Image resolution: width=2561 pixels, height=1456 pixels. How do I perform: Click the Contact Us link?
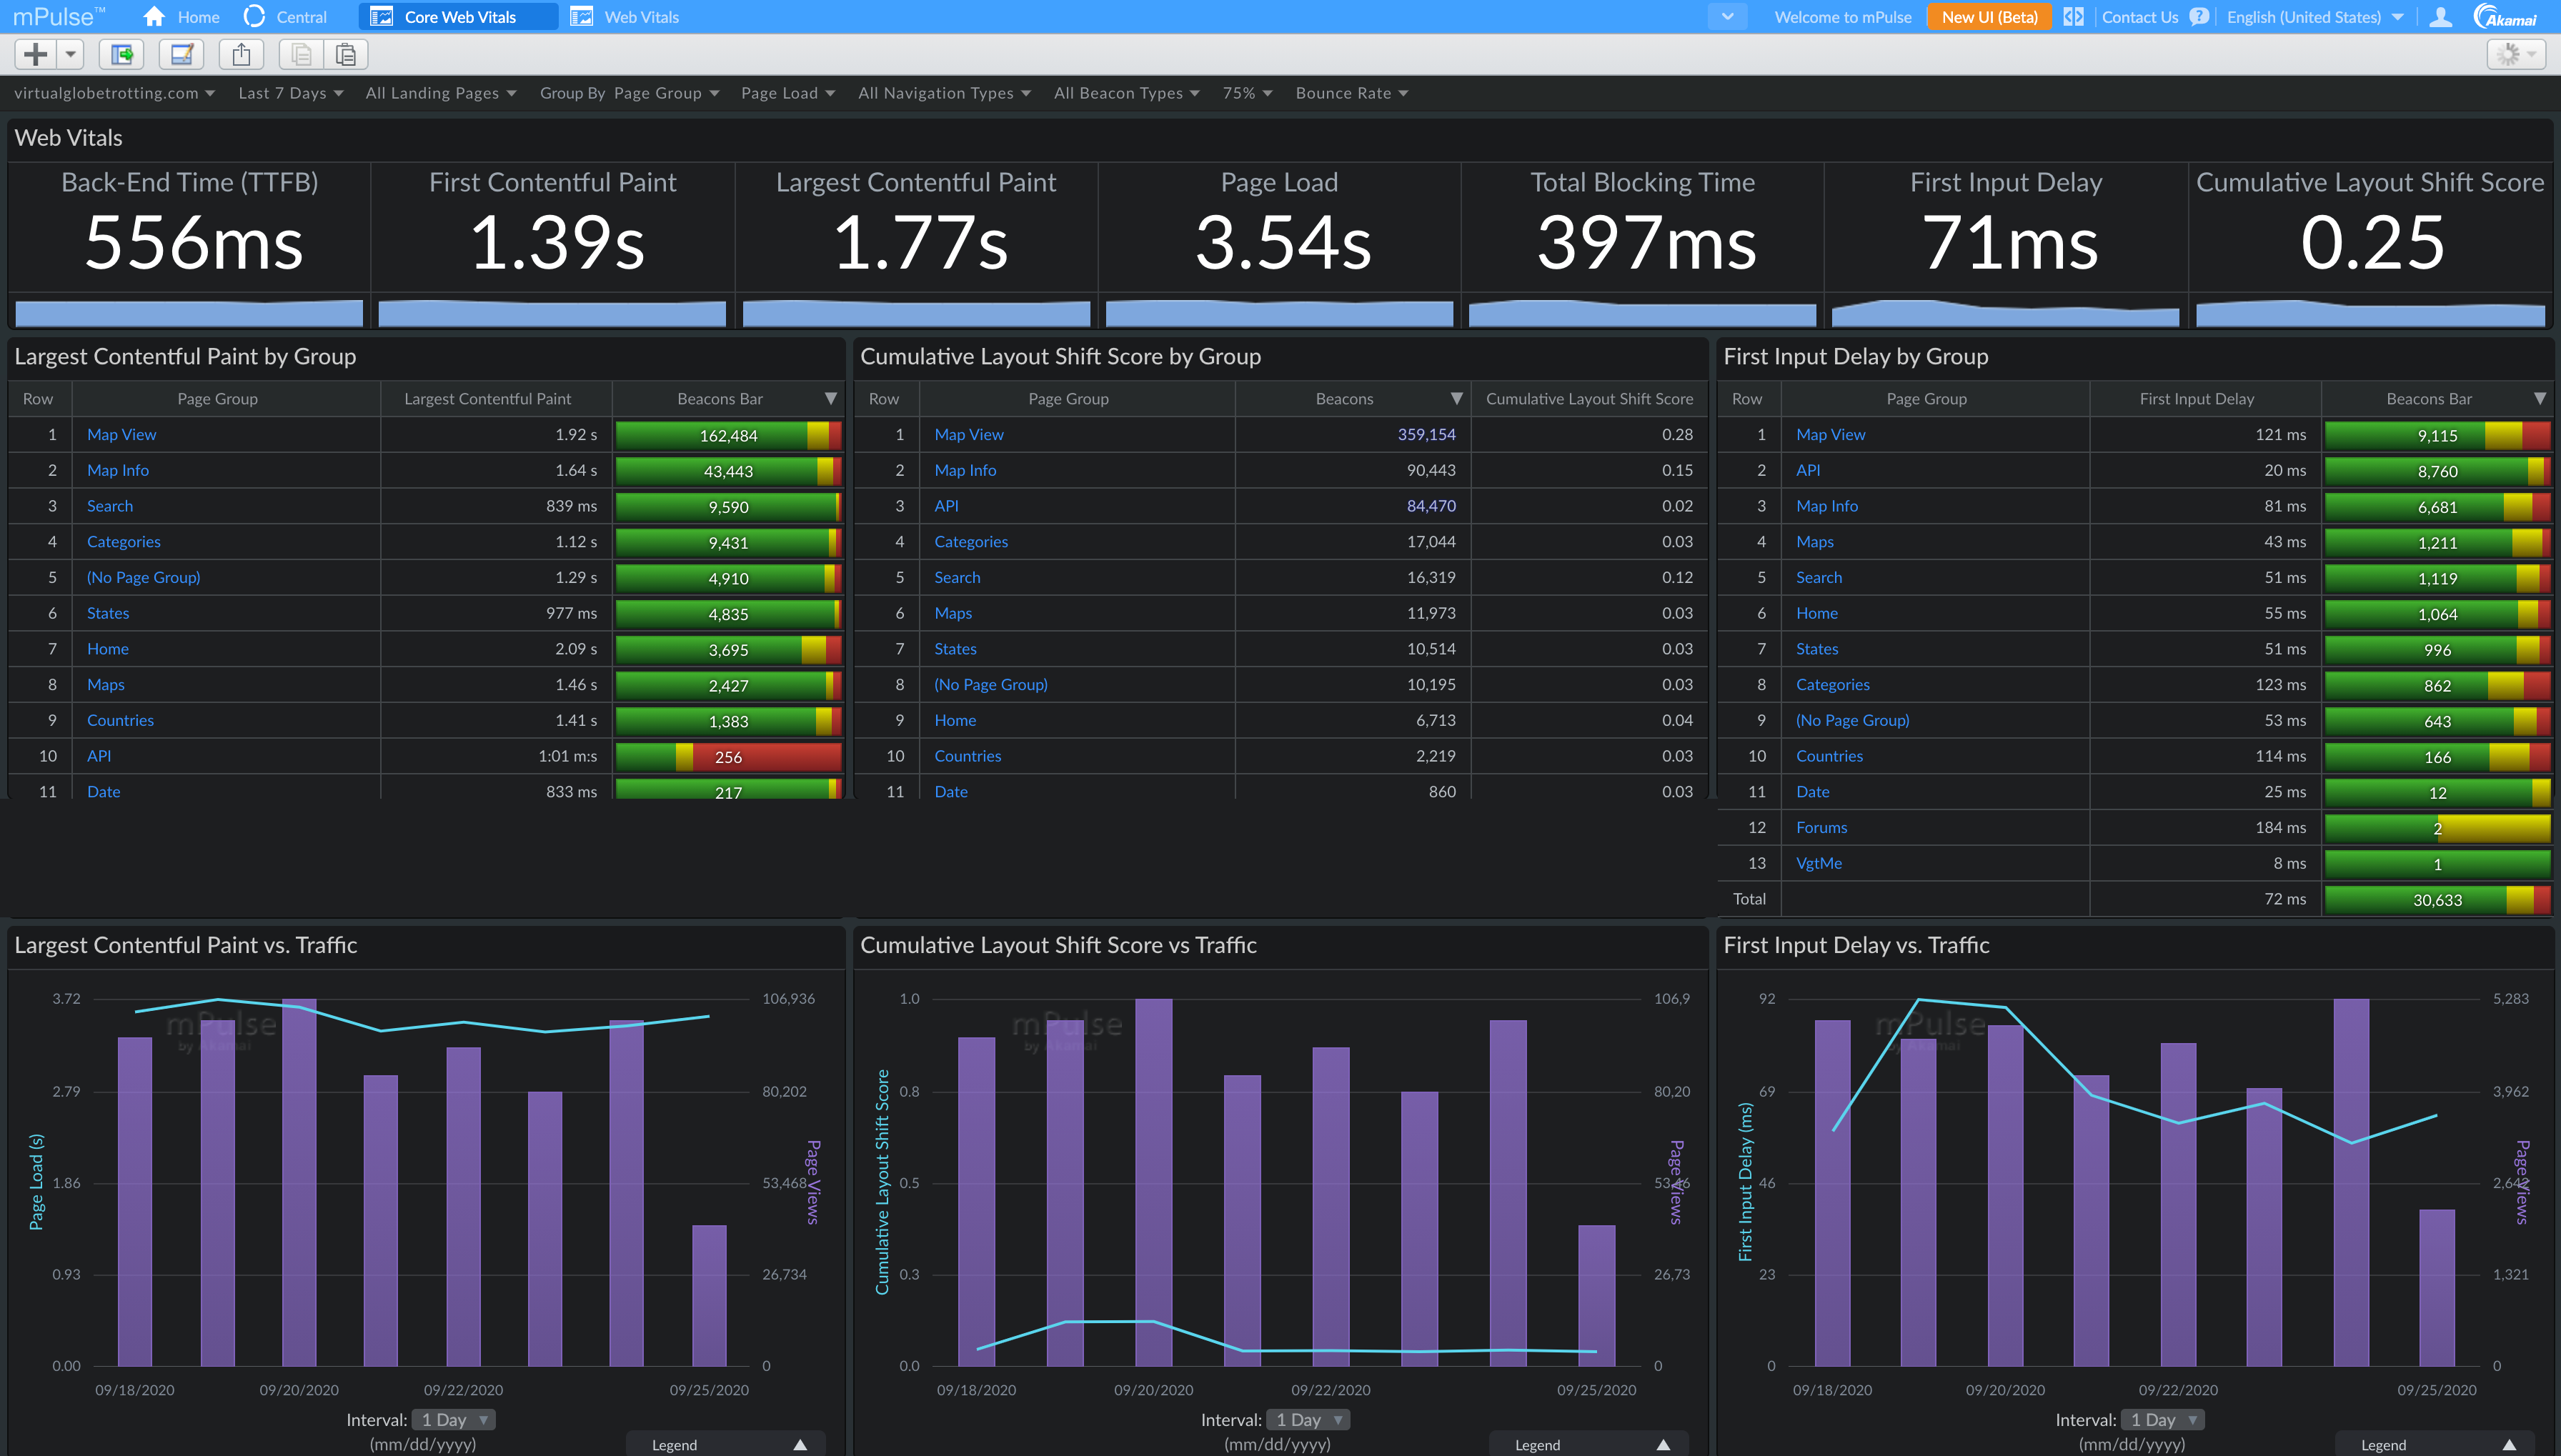click(x=2139, y=17)
